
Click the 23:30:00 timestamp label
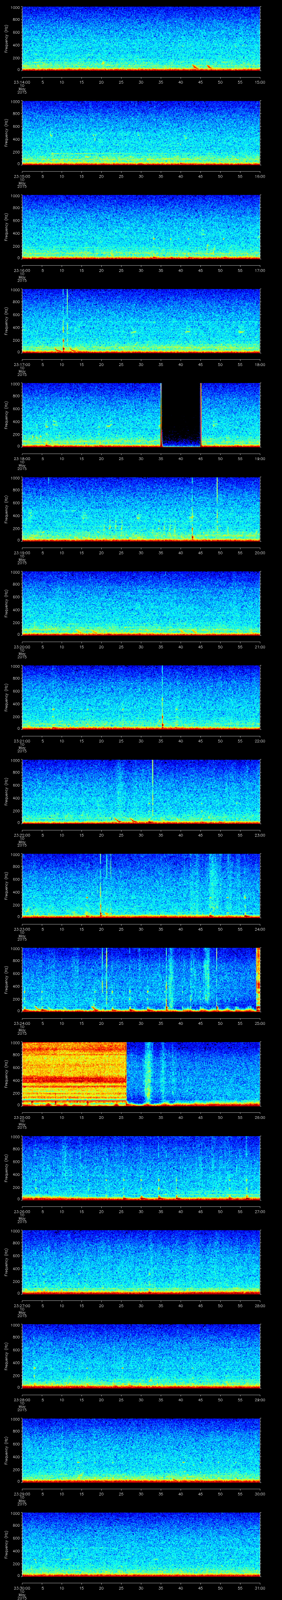pyautogui.click(x=22, y=1588)
